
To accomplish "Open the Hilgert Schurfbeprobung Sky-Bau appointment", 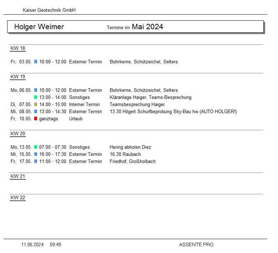I will point(173,112).
